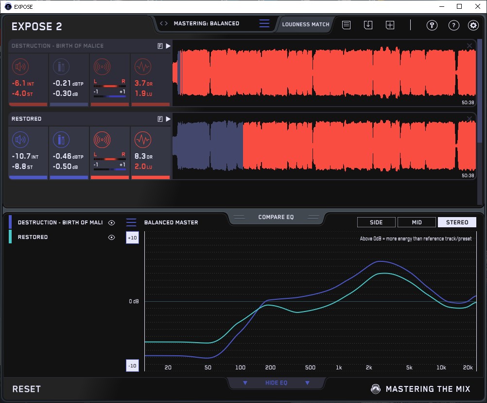Toggle the Loudness Match button
Screen dimensions: 487x403
point(306,24)
